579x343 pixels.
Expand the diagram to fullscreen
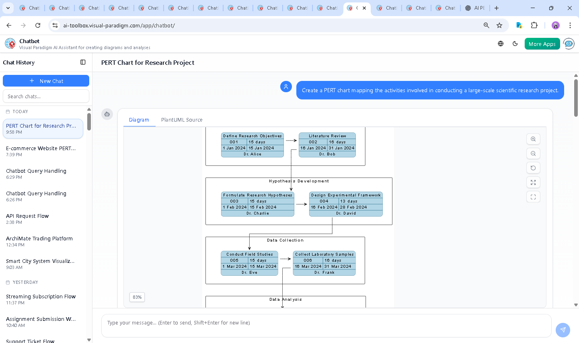[533, 182]
